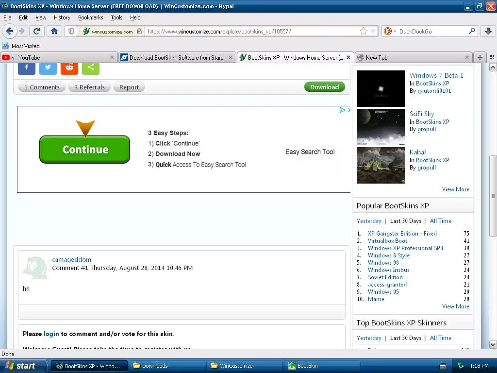Open the list all tabs button
Viewport: 497px width, 373px height.
pyautogui.click(x=492, y=57)
